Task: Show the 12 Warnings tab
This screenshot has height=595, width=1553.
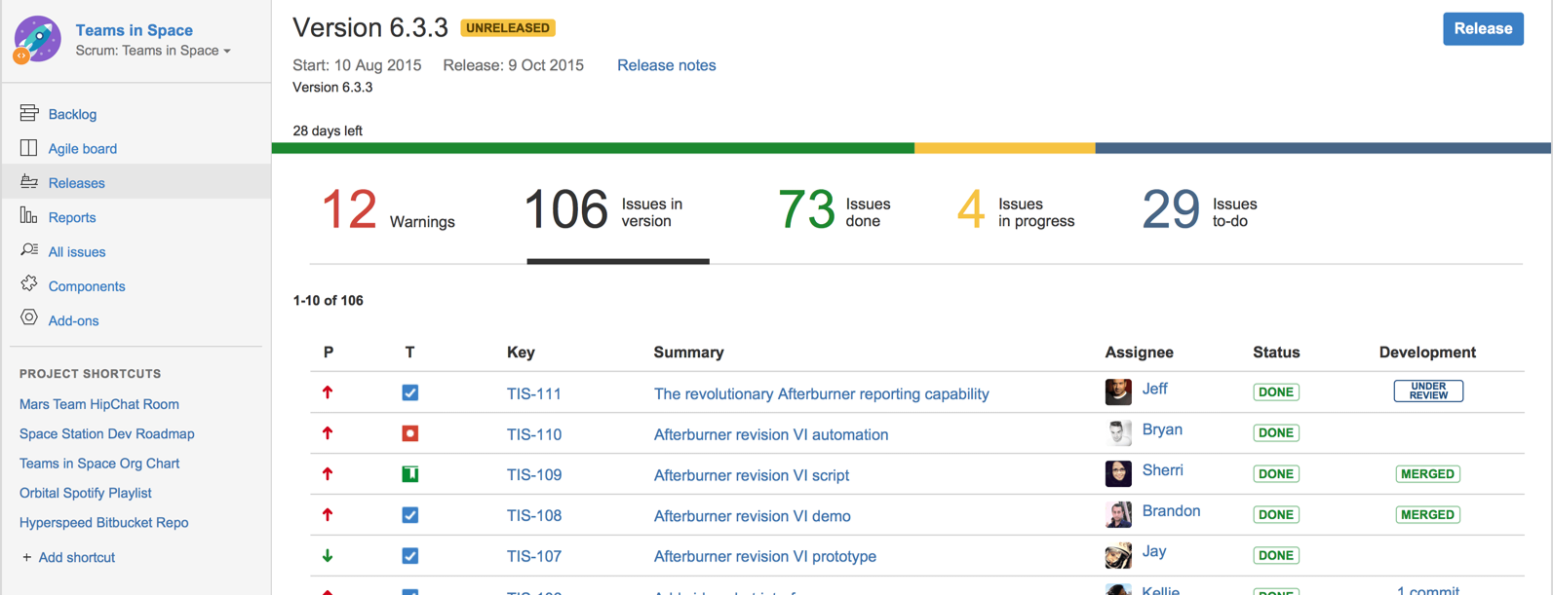Action: [x=388, y=212]
